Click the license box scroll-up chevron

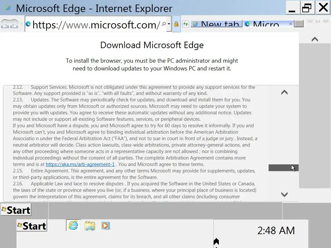click(284, 92)
